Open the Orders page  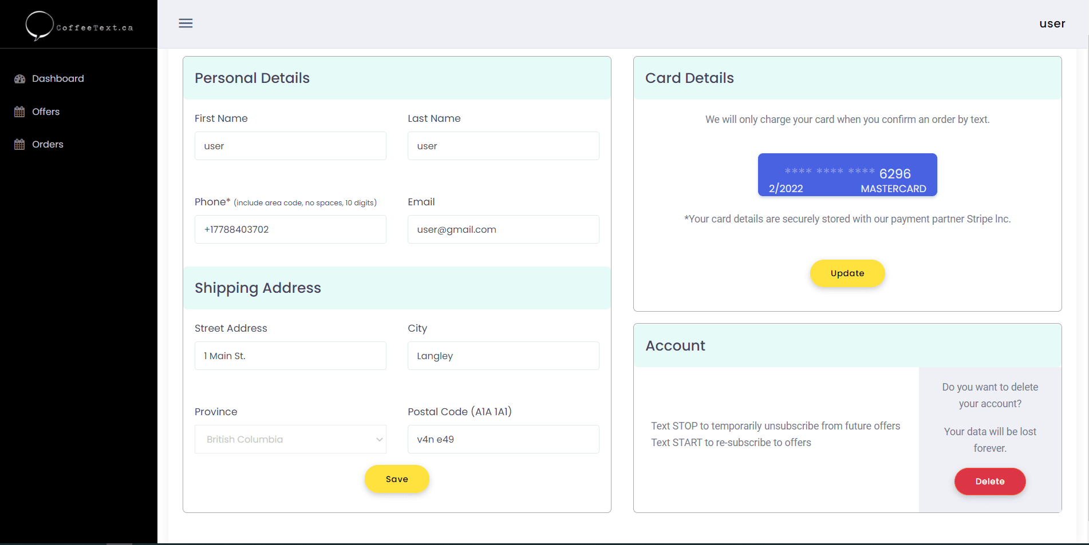(48, 145)
